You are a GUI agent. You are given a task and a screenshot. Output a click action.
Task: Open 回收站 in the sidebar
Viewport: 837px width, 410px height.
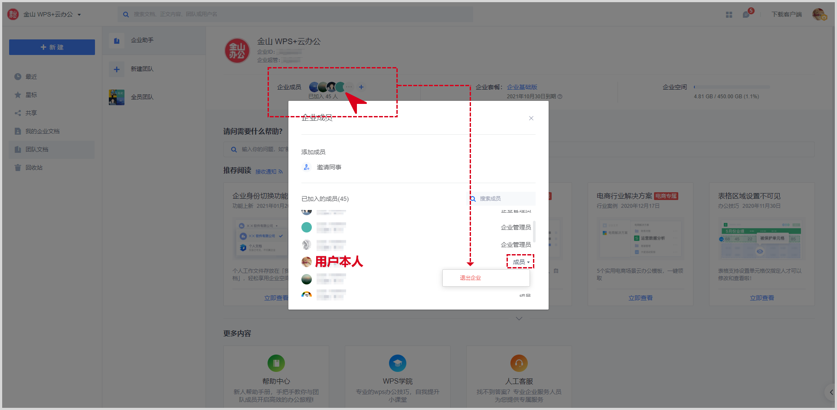(52, 168)
